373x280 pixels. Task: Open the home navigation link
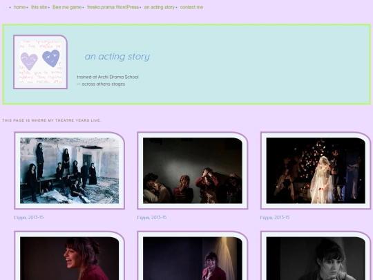coord(20,7)
